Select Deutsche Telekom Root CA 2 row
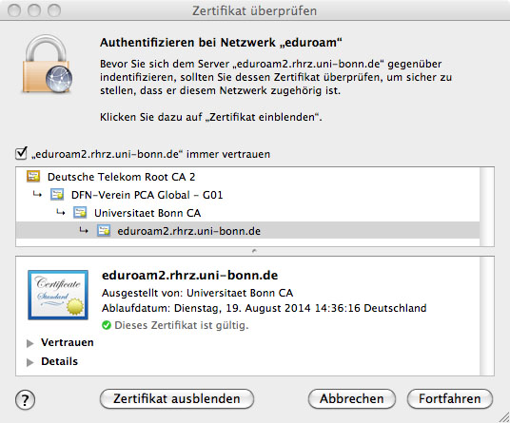 point(247,177)
